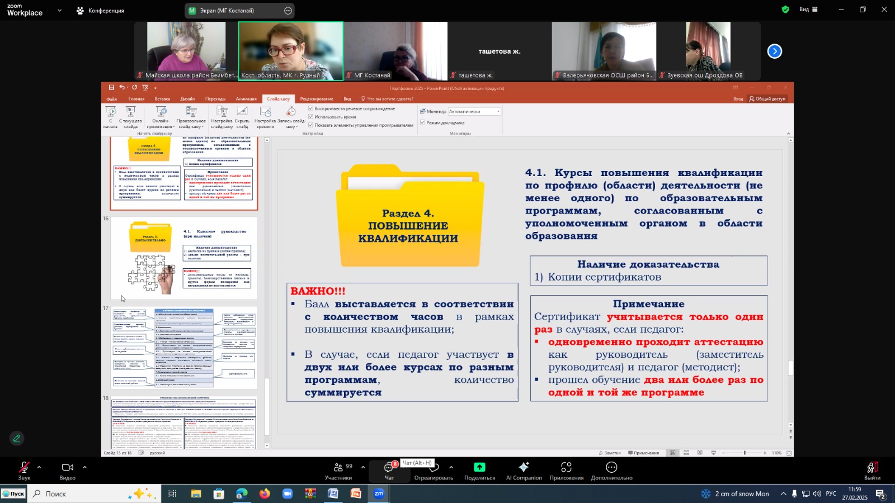Click the green Share screen icon

coord(479,467)
